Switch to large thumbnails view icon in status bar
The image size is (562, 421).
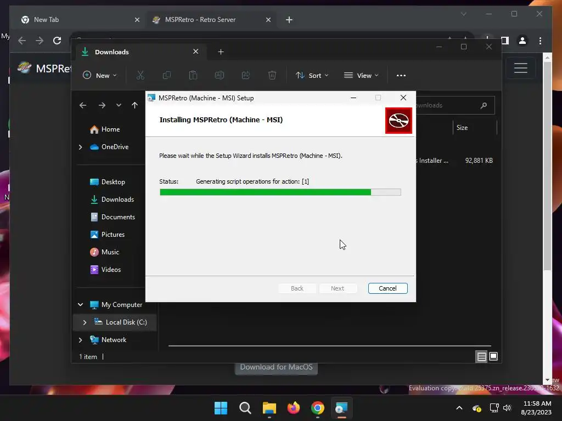pyautogui.click(x=493, y=356)
